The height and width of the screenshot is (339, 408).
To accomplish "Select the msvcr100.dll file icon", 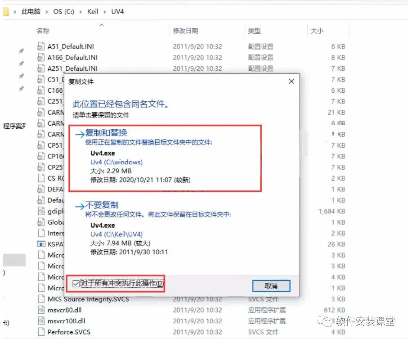I will pos(41,321).
